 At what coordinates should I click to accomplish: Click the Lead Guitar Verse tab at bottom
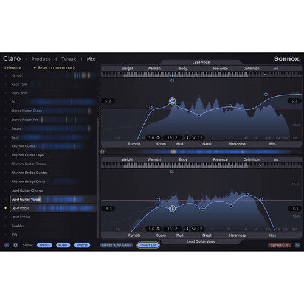pyautogui.click(x=201, y=241)
